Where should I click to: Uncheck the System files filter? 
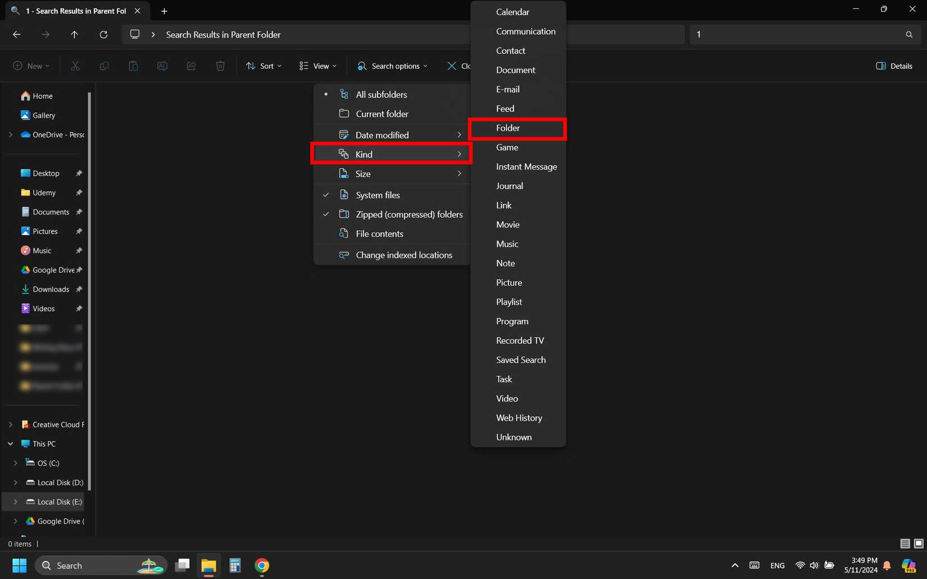coord(378,195)
